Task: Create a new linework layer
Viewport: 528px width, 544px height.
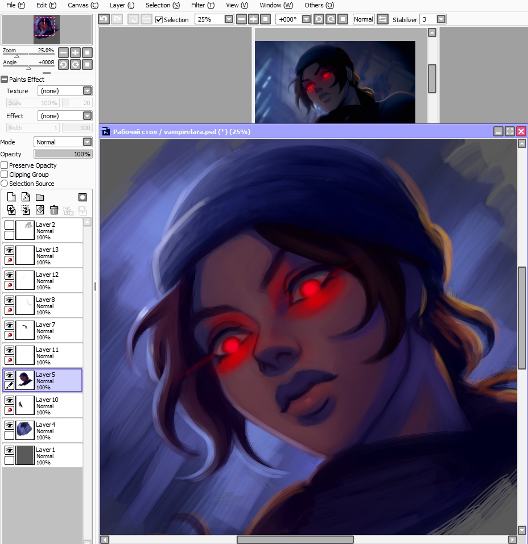Action: pyautogui.click(x=25, y=196)
